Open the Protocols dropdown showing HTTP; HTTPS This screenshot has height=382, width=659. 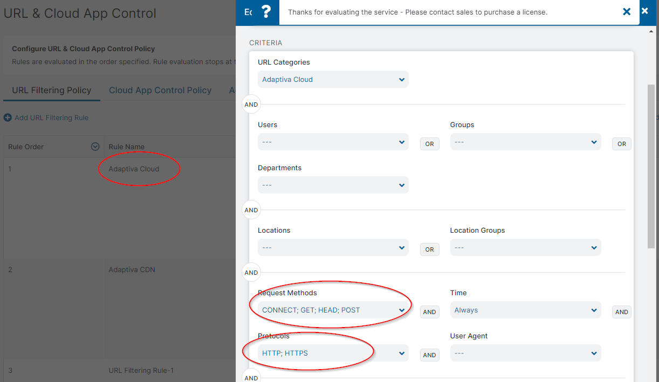(333, 353)
